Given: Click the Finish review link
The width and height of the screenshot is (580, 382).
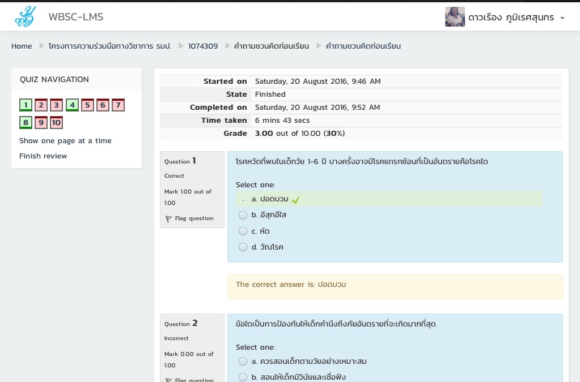Looking at the screenshot, I should 43,156.
